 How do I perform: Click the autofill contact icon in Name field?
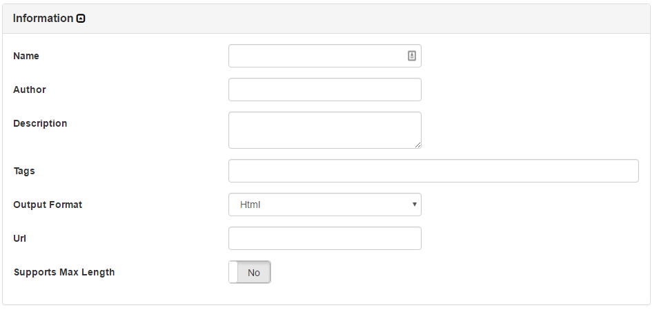[x=412, y=56]
